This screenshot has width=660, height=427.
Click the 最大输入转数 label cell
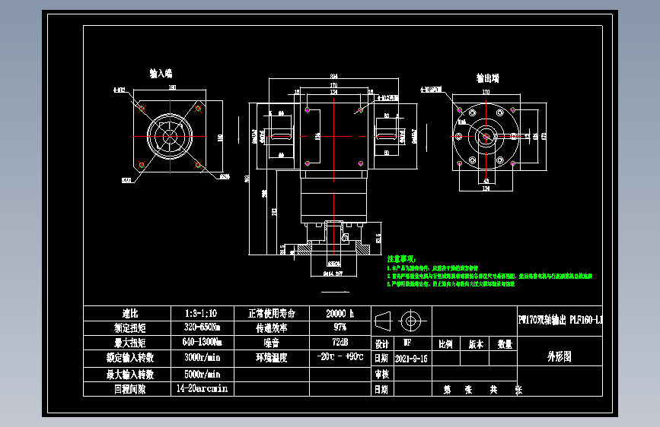pos(127,375)
